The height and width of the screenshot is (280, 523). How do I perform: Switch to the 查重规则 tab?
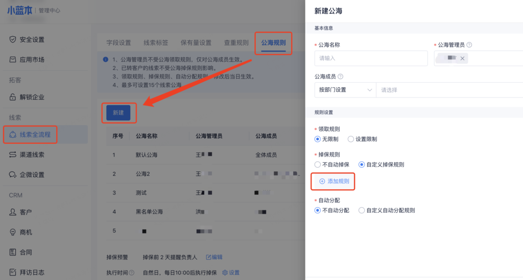point(236,43)
